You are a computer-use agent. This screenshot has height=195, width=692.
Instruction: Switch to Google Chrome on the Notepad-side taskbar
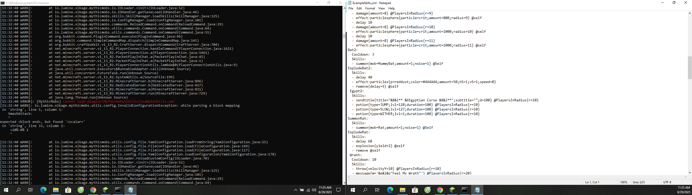pos(440,190)
